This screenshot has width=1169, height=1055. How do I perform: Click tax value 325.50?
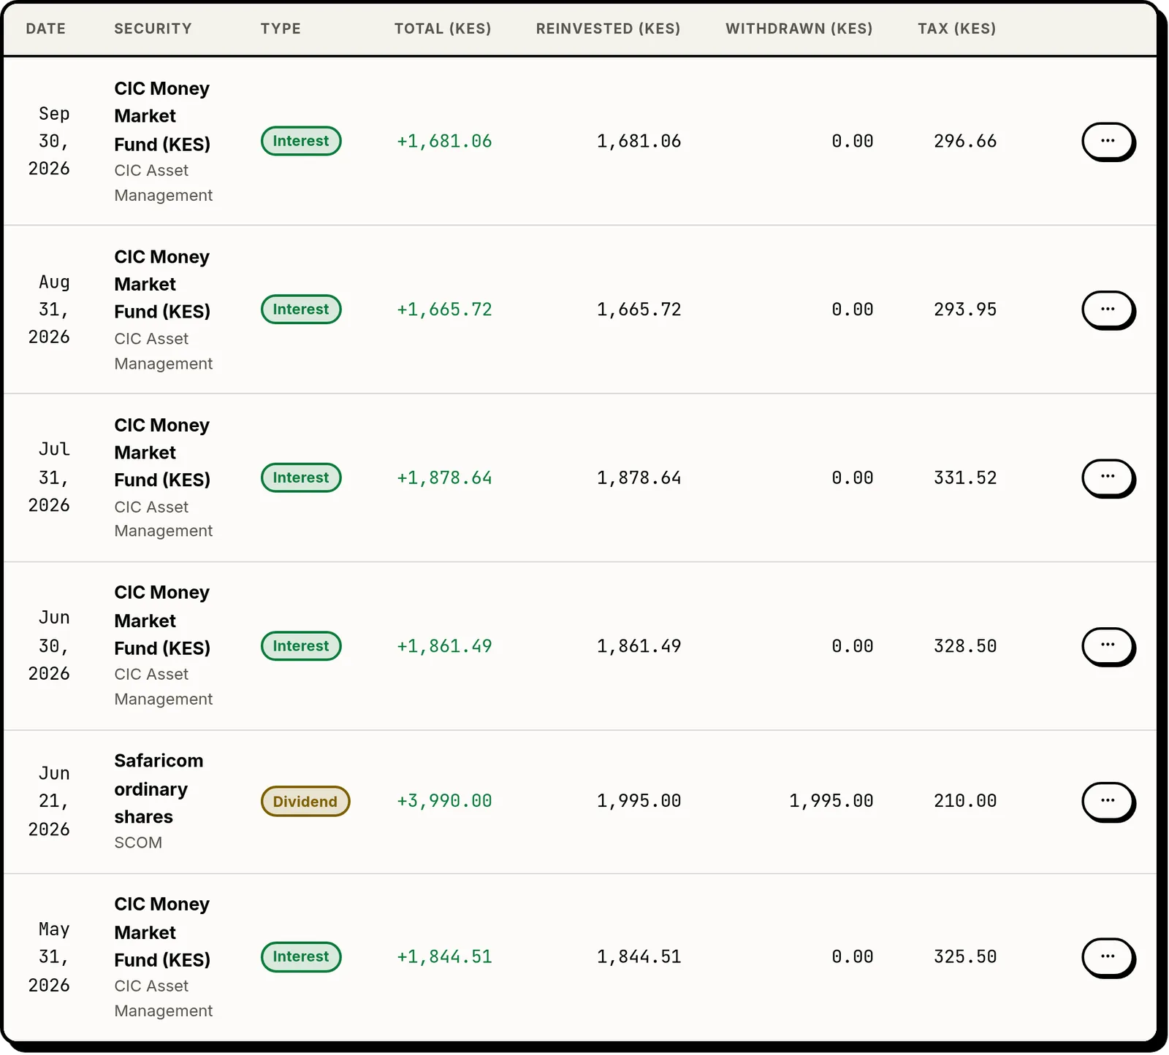(965, 956)
